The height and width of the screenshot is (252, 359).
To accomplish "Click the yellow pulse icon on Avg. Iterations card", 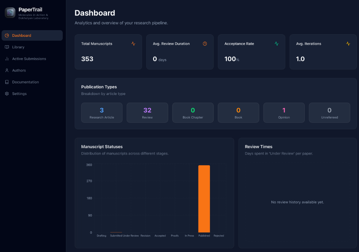I will coord(348,43).
